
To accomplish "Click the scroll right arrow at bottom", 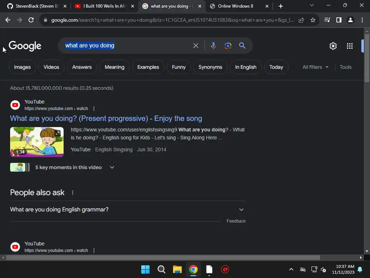I will pyautogui.click(x=361, y=257).
